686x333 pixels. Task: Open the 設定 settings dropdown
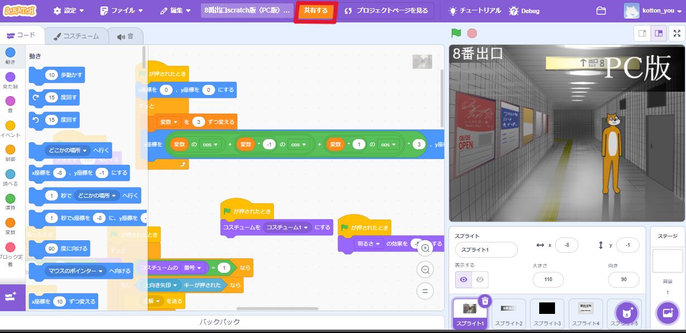(69, 11)
